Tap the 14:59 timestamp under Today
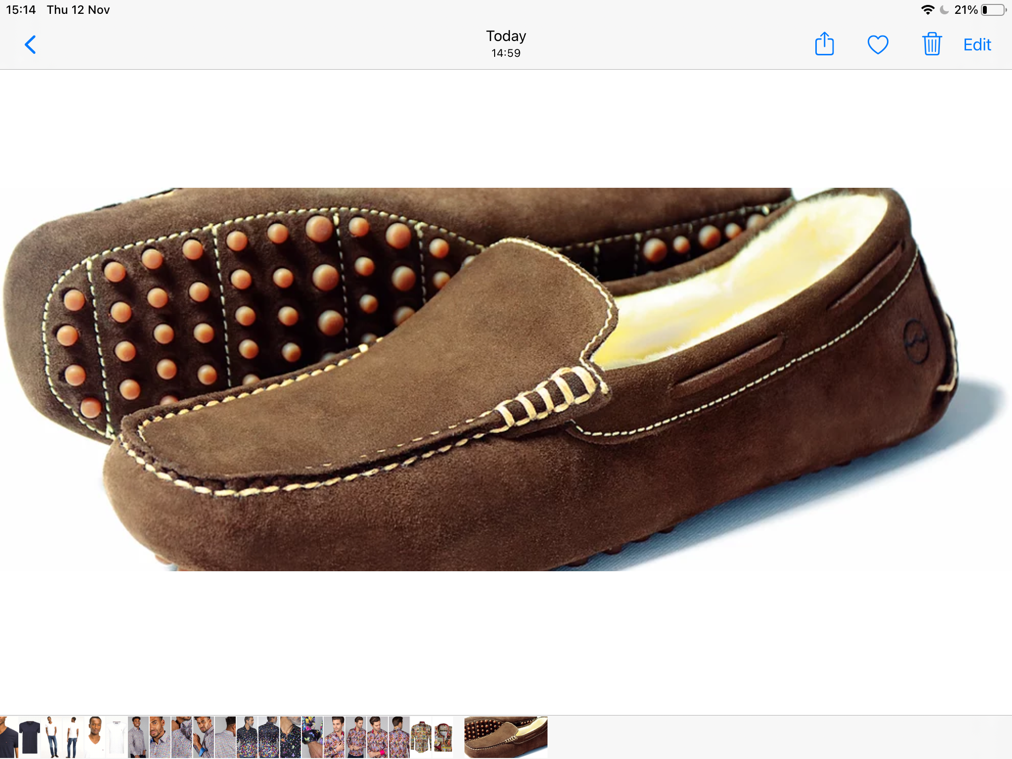 [506, 53]
